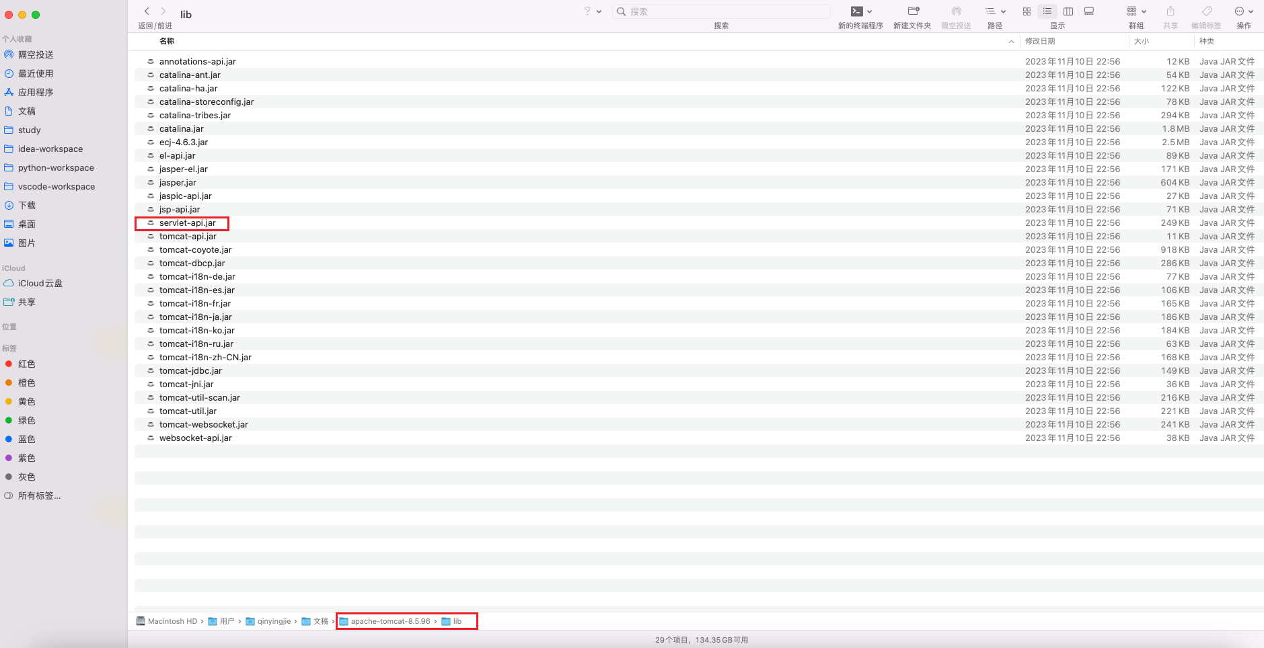Click Macintosh HD in the path bar
Screen dimensions: 1264x648
tap(167, 621)
